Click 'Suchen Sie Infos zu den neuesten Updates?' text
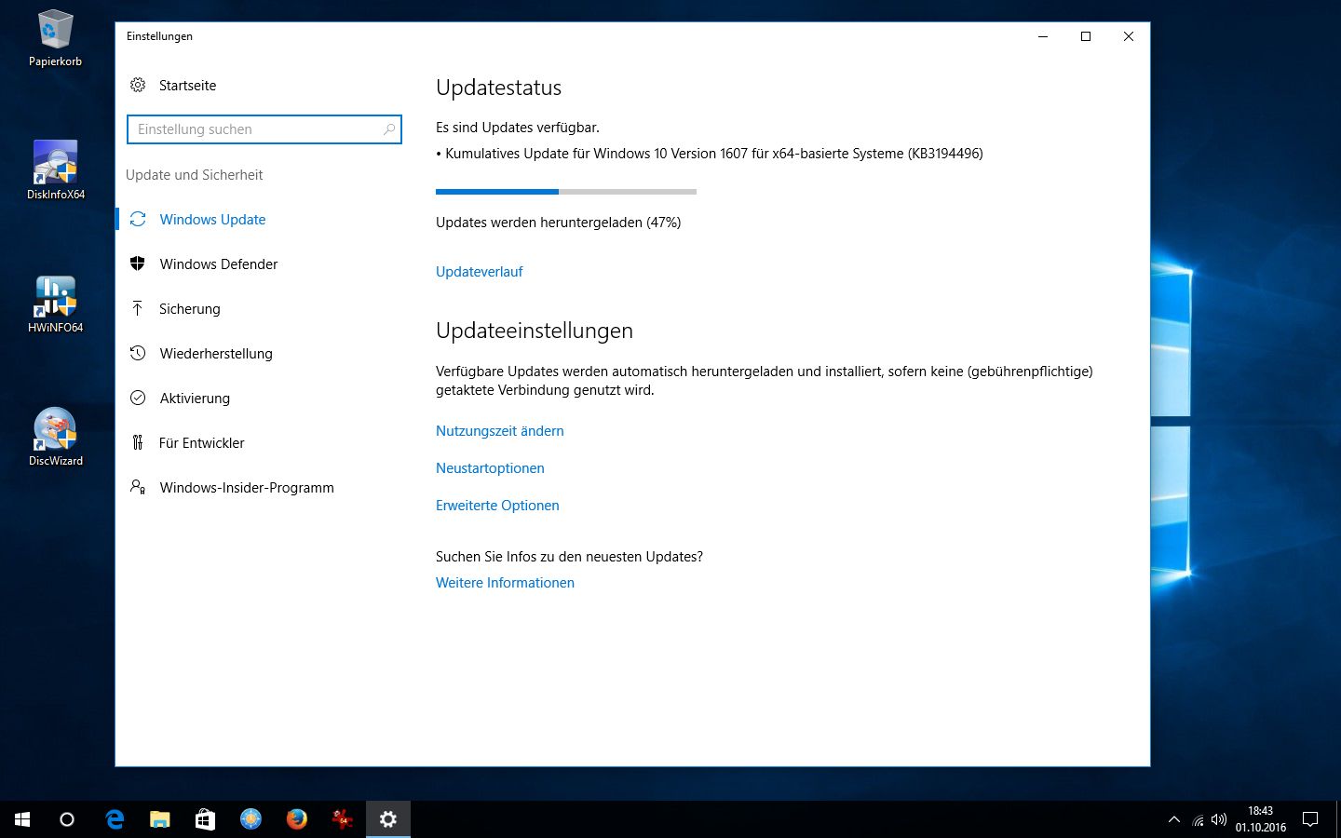 pos(569,557)
